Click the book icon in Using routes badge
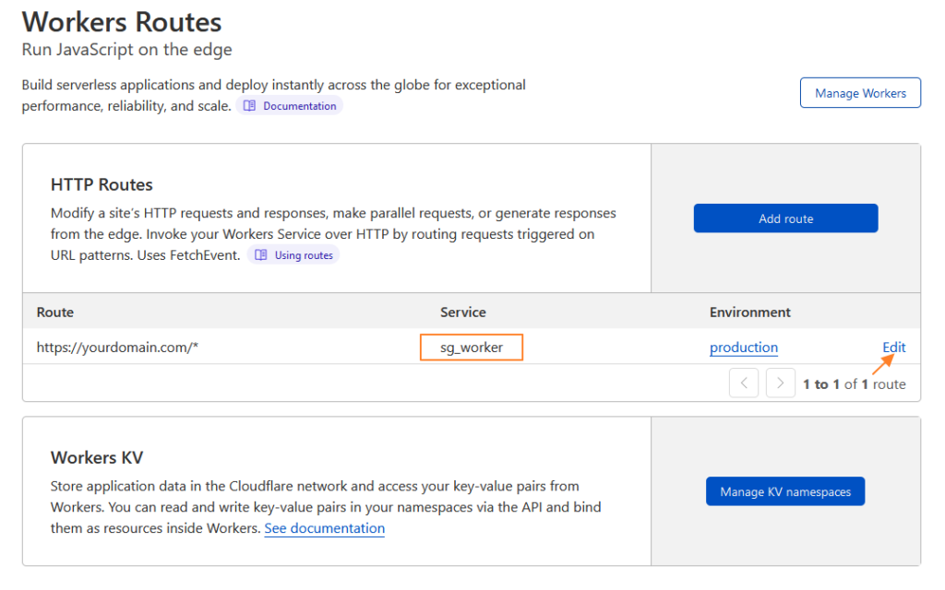Viewport: 945px width, 590px height. (261, 255)
